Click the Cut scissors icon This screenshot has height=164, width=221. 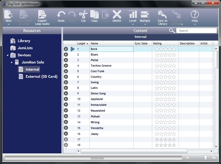(83, 14)
